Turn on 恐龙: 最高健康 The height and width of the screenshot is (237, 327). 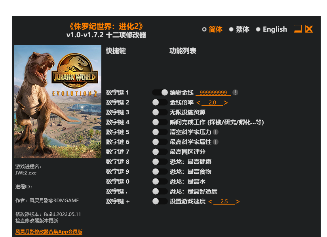tap(160, 162)
